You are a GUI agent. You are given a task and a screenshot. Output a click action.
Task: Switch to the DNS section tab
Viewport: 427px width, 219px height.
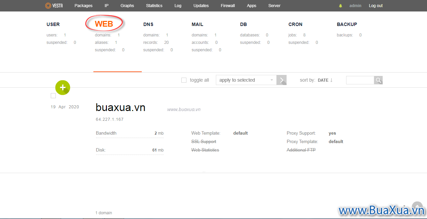148,24
